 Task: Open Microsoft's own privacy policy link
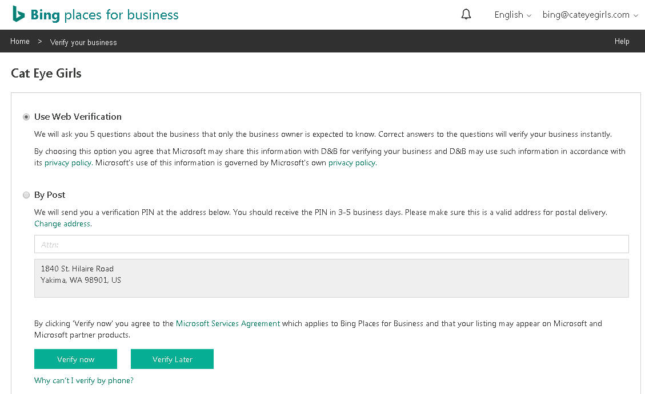coord(352,163)
